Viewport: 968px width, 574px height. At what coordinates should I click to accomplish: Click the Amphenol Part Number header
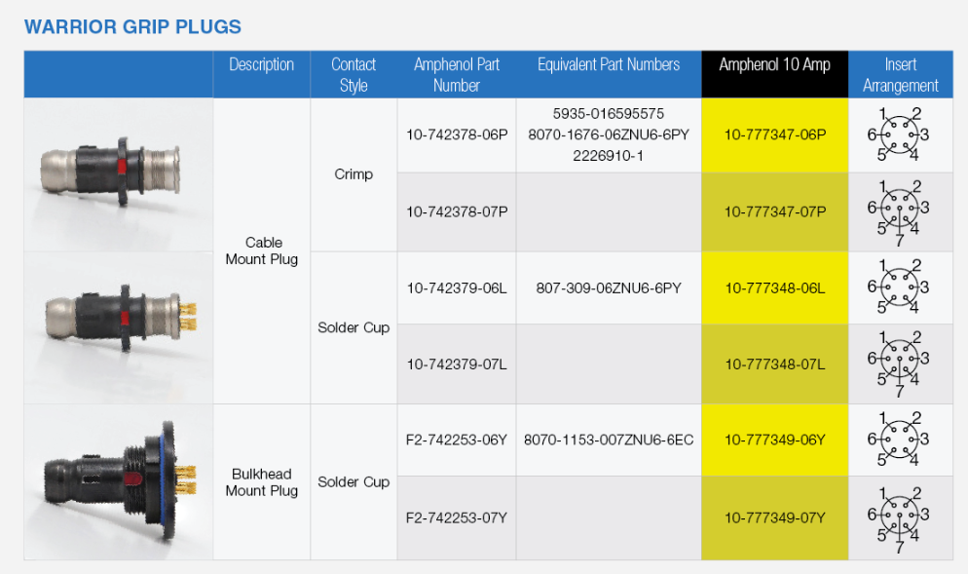[x=457, y=74]
